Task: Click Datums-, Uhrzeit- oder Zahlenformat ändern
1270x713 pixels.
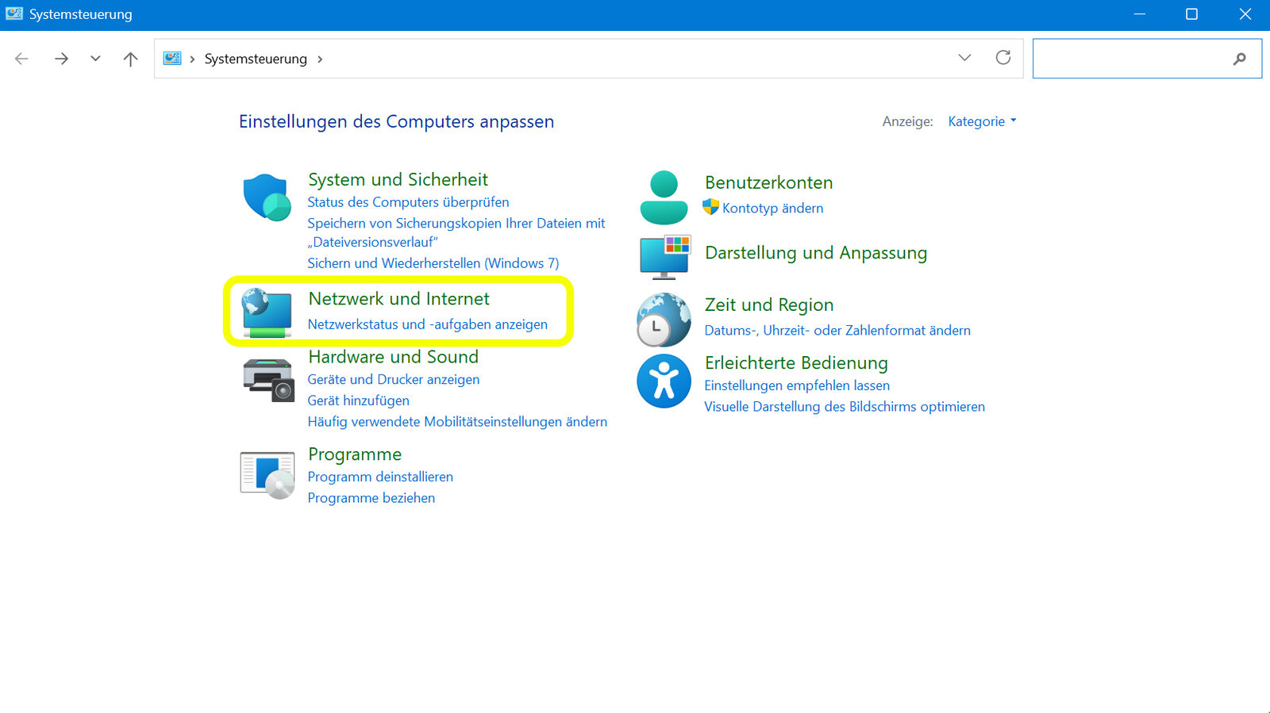Action: (837, 330)
